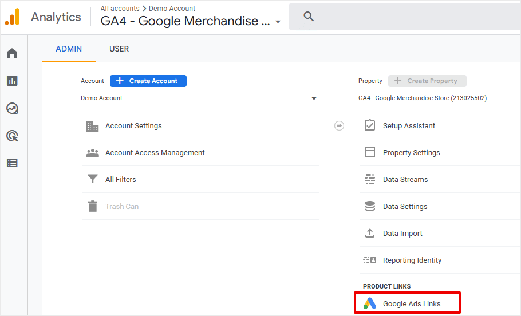Click the circular arrow between account and property columns

pyautogui.click(x=340, y=125)
